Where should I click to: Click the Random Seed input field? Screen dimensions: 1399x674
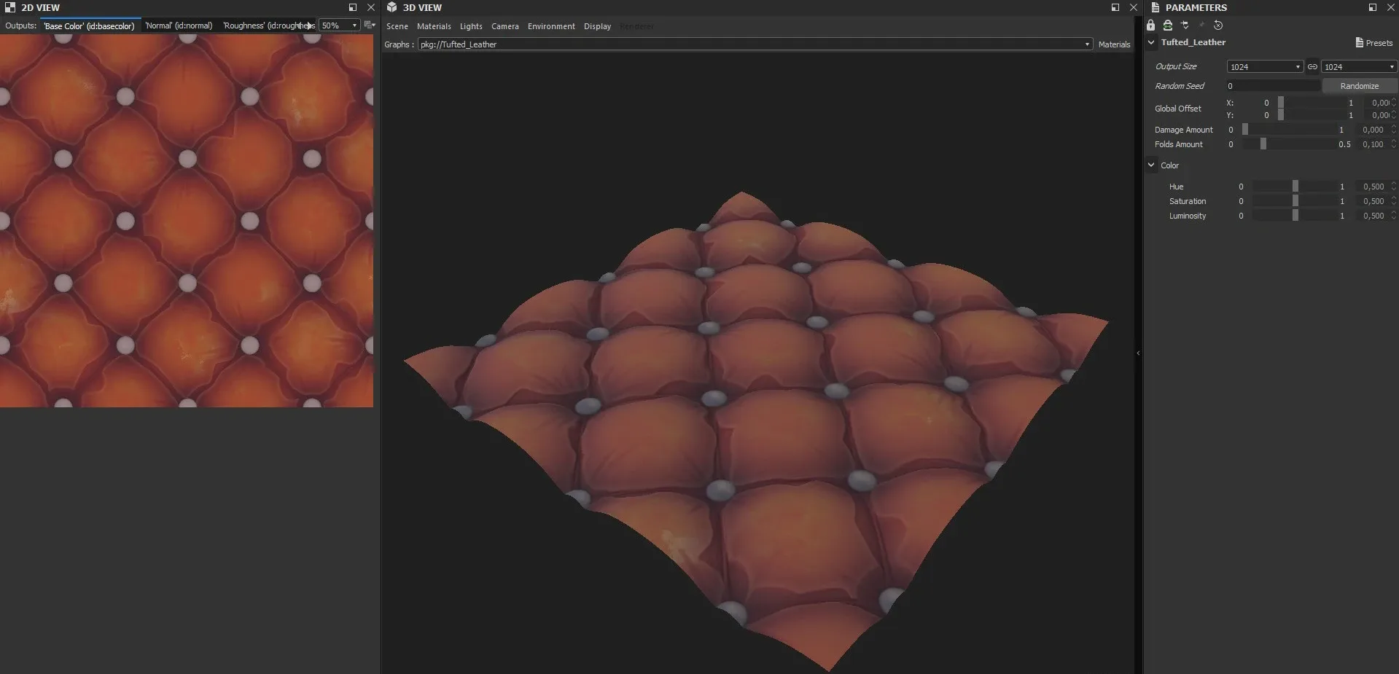(1273, 86)
